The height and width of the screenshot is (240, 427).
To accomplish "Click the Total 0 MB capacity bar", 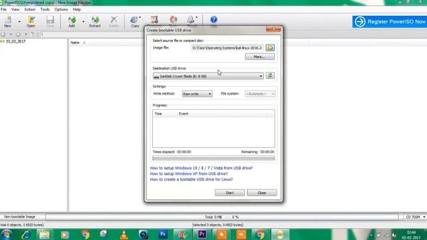I will point(222,217).
